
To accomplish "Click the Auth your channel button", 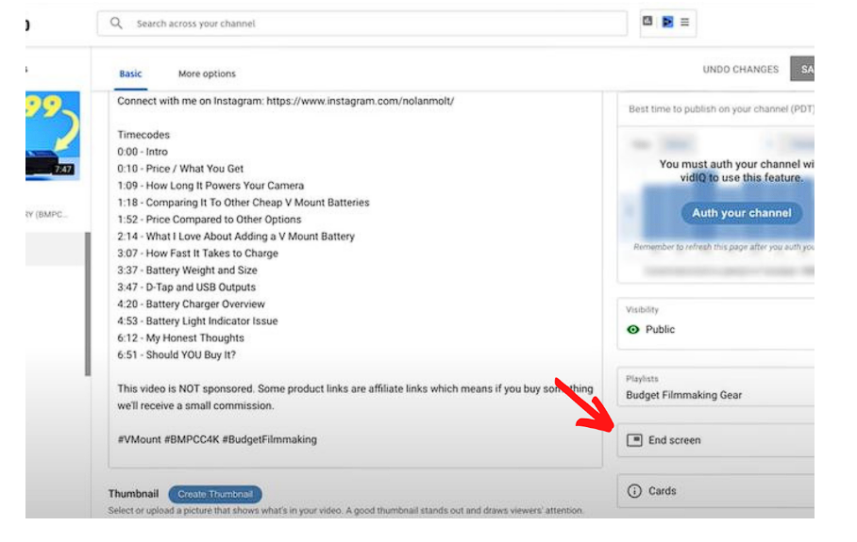I will click(742, 213).
